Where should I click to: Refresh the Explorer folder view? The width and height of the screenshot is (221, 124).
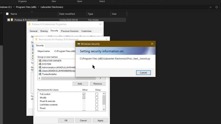217,7
